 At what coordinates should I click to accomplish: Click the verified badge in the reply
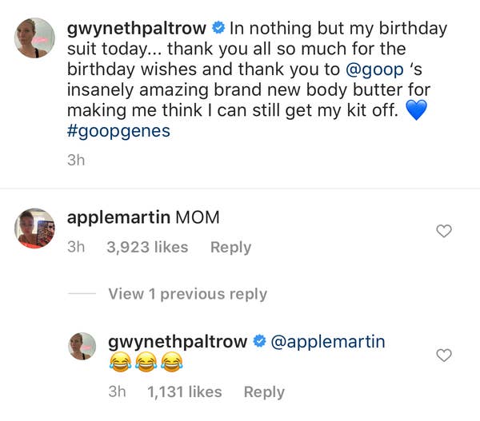pyautogui.click(x=259, y=343)
